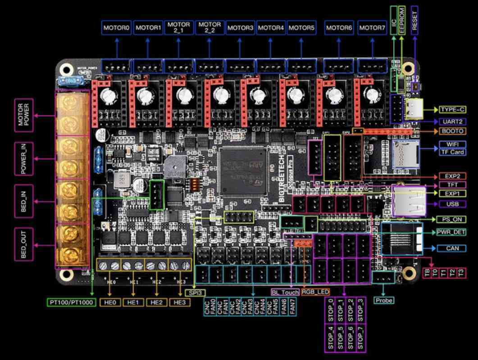Select the MOTOR4 label
The image size is (478, 360).
(x=271, y=28)
